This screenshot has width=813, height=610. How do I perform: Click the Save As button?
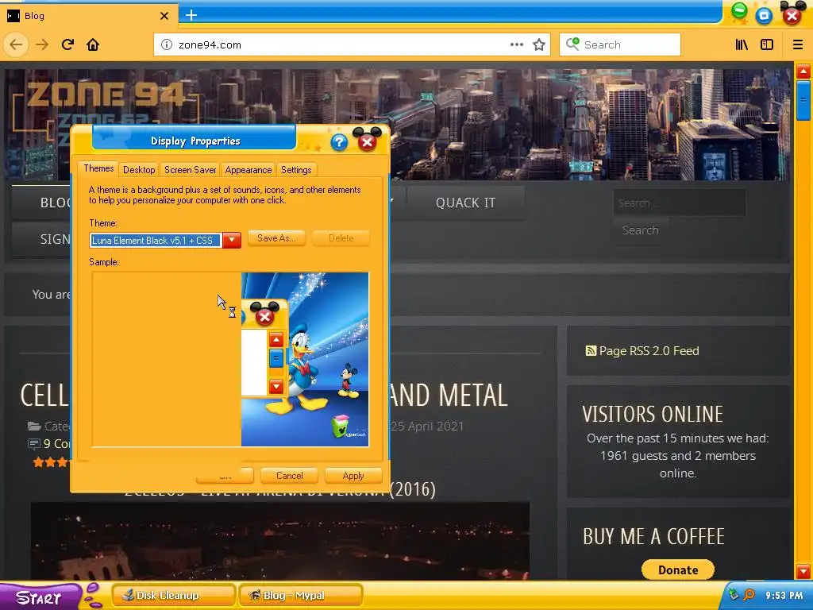[276, 238]
